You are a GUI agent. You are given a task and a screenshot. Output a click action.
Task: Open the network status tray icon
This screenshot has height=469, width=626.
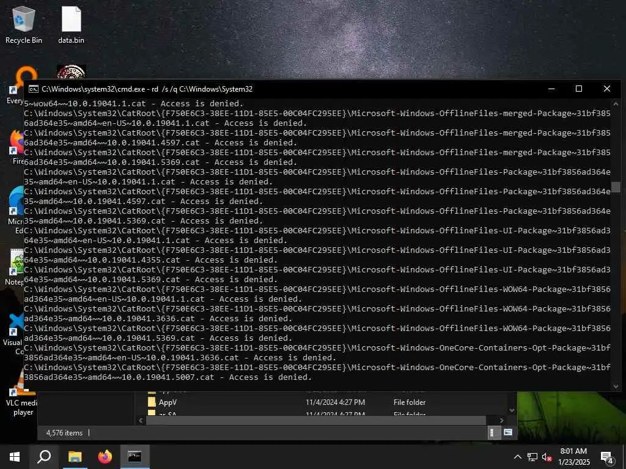[x=532, y=457]
